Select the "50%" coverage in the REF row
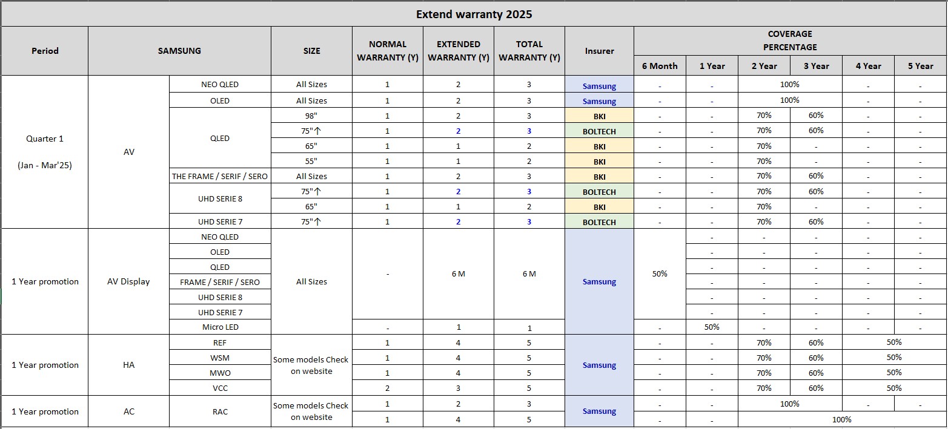Image resolution: width=948 pixels, height=429 pixels. point(894,342)
